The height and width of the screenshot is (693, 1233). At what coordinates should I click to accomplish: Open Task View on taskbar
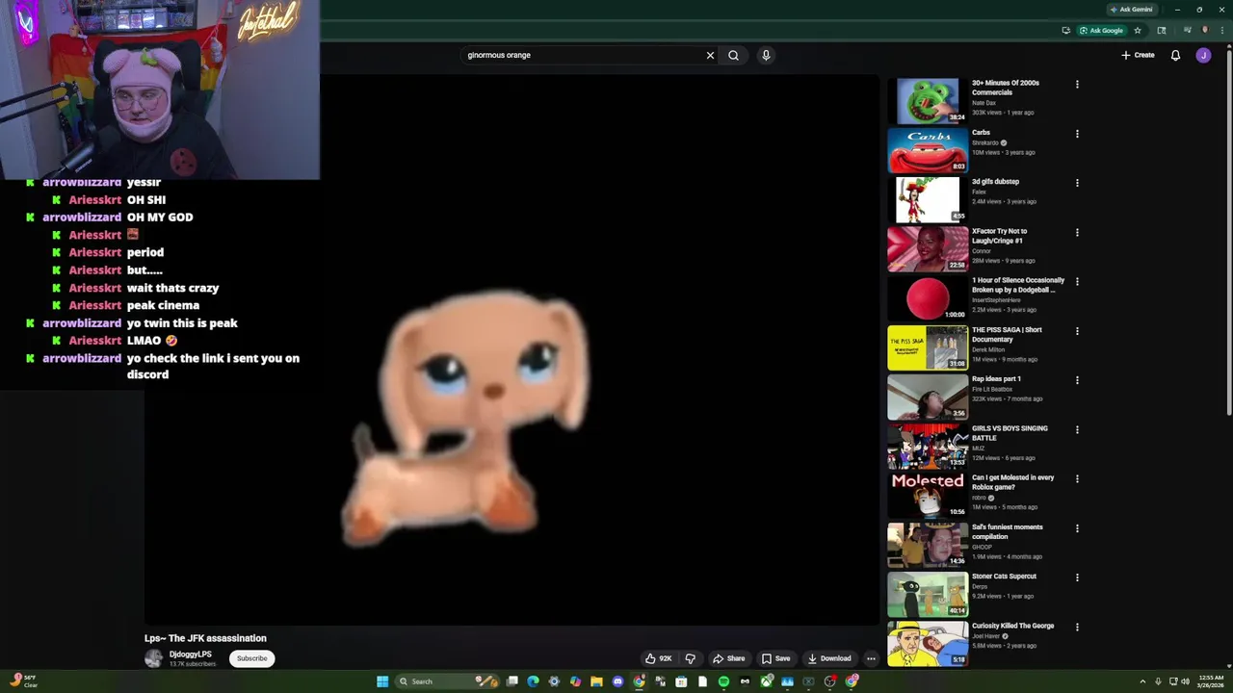(x=512, y=681)
